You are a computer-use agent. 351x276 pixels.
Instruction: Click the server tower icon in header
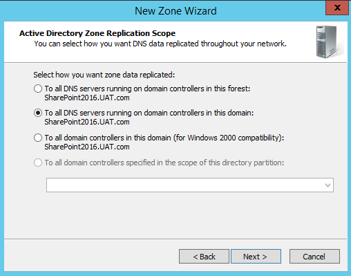pos(328,42)
